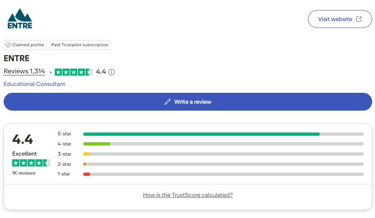Select the 3-star label

65,154
